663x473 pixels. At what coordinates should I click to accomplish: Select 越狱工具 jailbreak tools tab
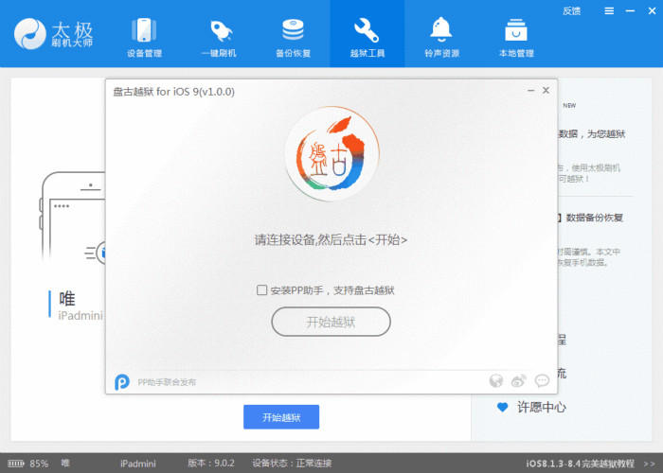pos(367,34)
